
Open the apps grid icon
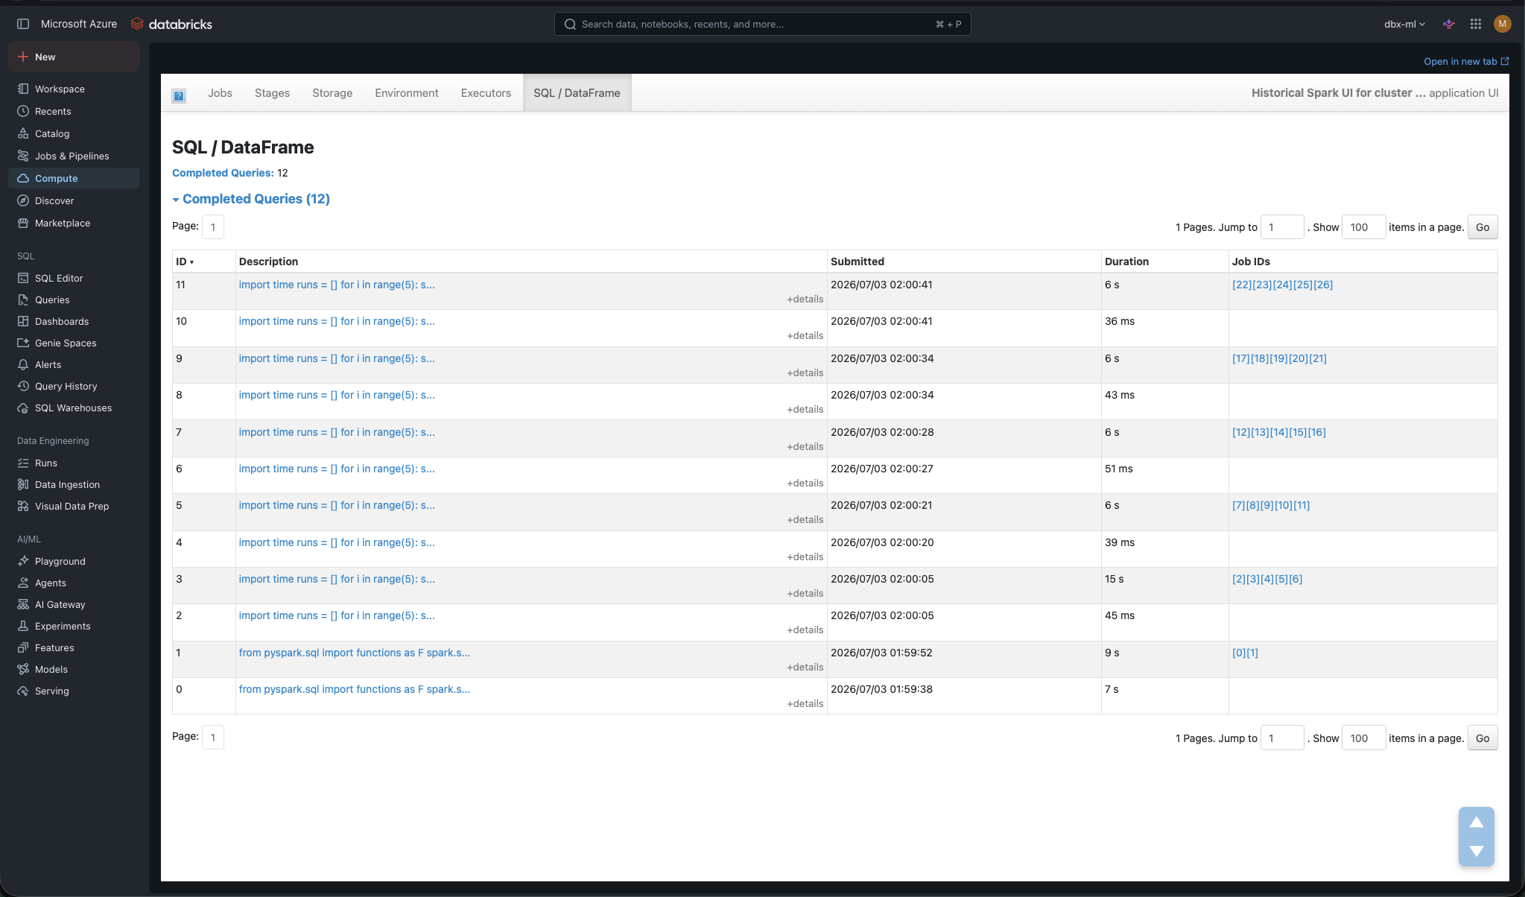[1475, 24]
